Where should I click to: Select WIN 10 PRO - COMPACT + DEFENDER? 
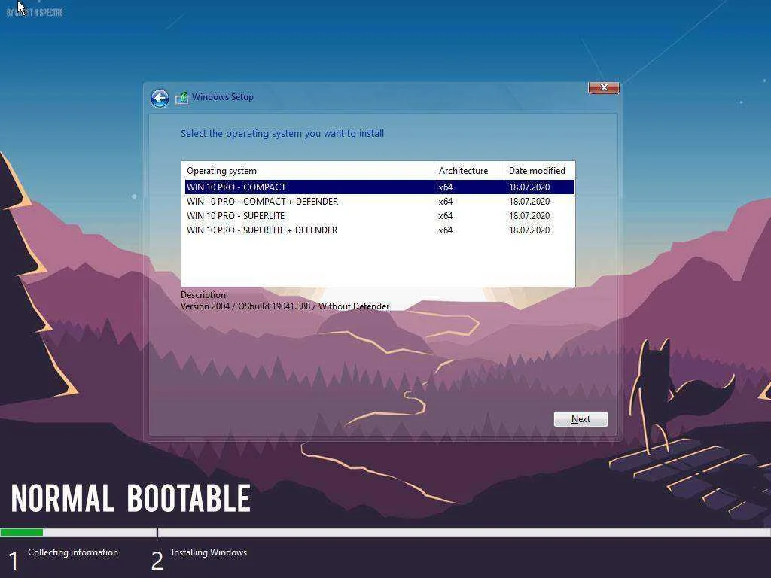(x=379, y=202)
